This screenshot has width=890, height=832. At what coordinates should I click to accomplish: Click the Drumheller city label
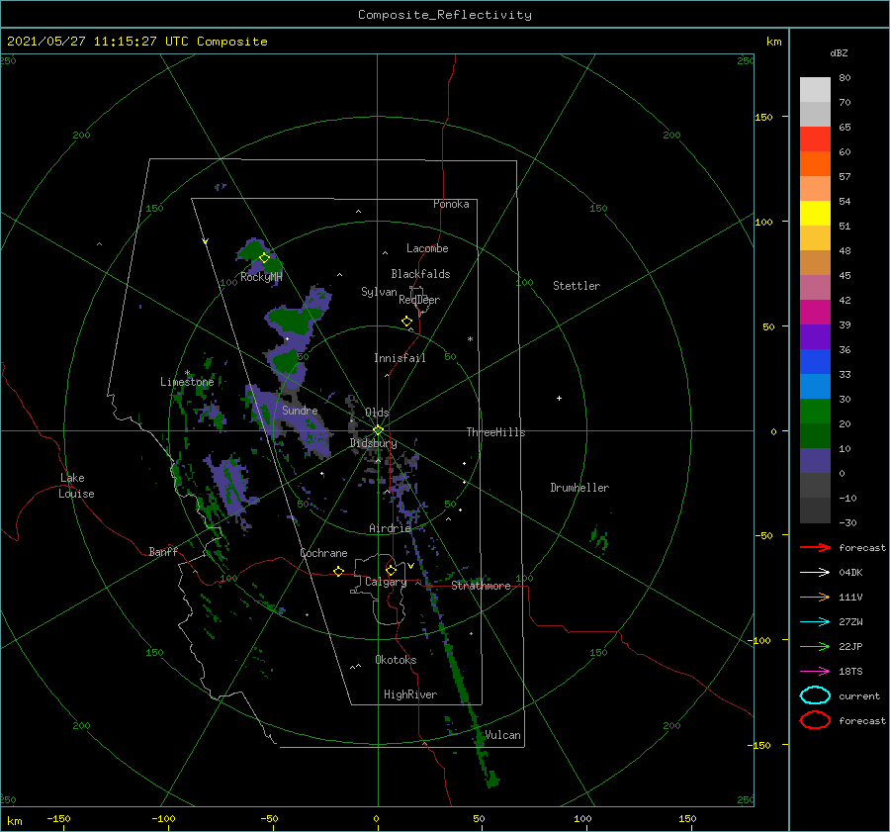(x=579, y=488)
